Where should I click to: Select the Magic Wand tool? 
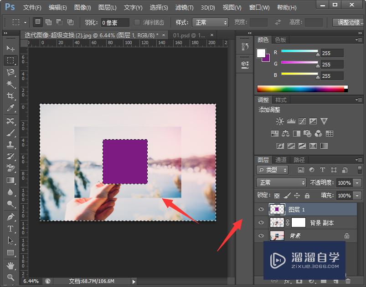tap(10, 84)
